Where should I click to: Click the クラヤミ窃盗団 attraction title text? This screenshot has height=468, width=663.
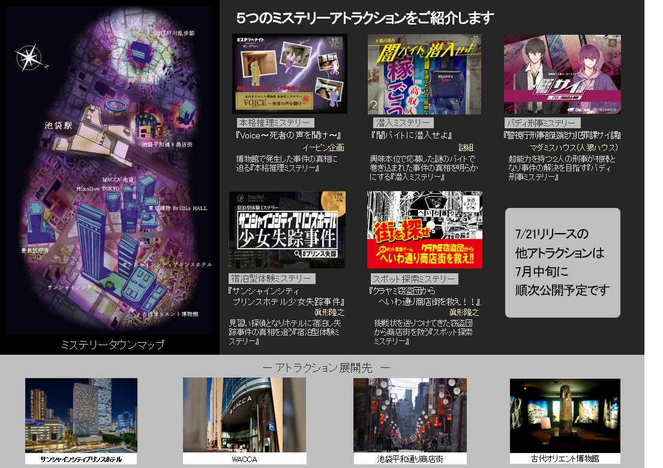(425, 297)
